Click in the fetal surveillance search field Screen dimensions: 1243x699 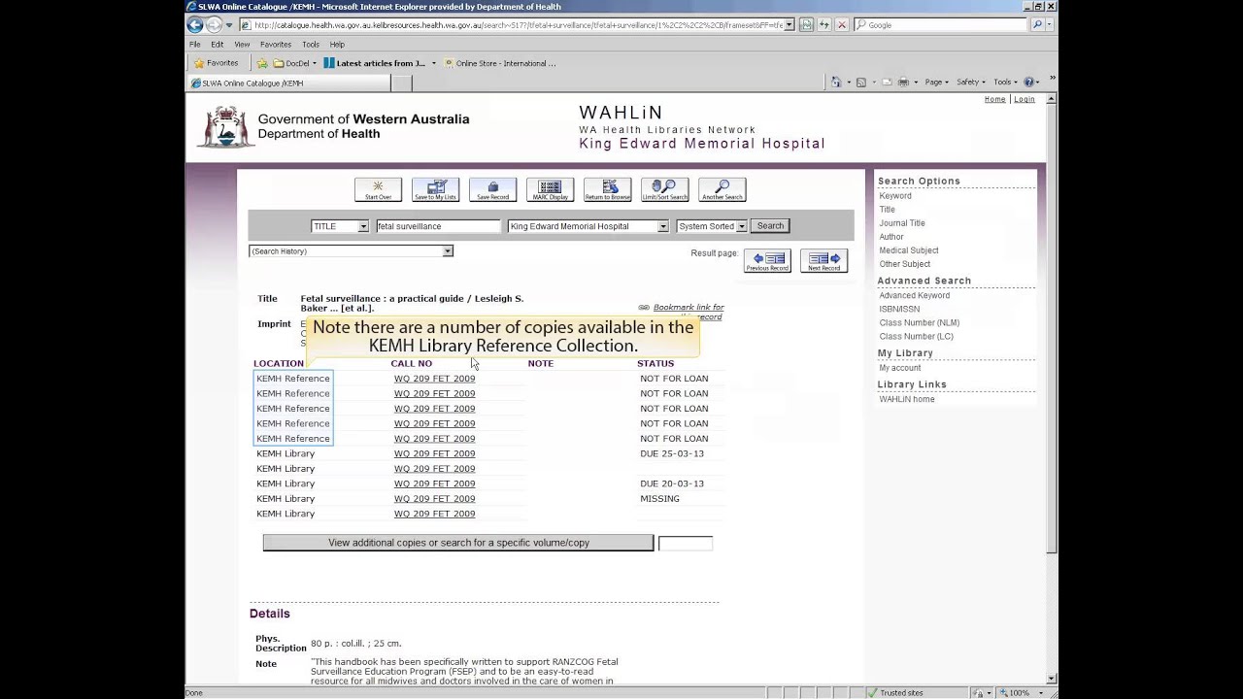tap(438, 226)
